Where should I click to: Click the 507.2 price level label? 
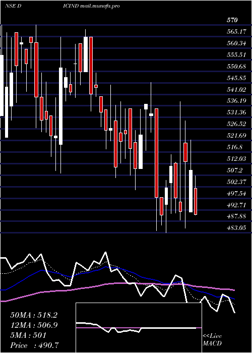[x=234, y=170]
